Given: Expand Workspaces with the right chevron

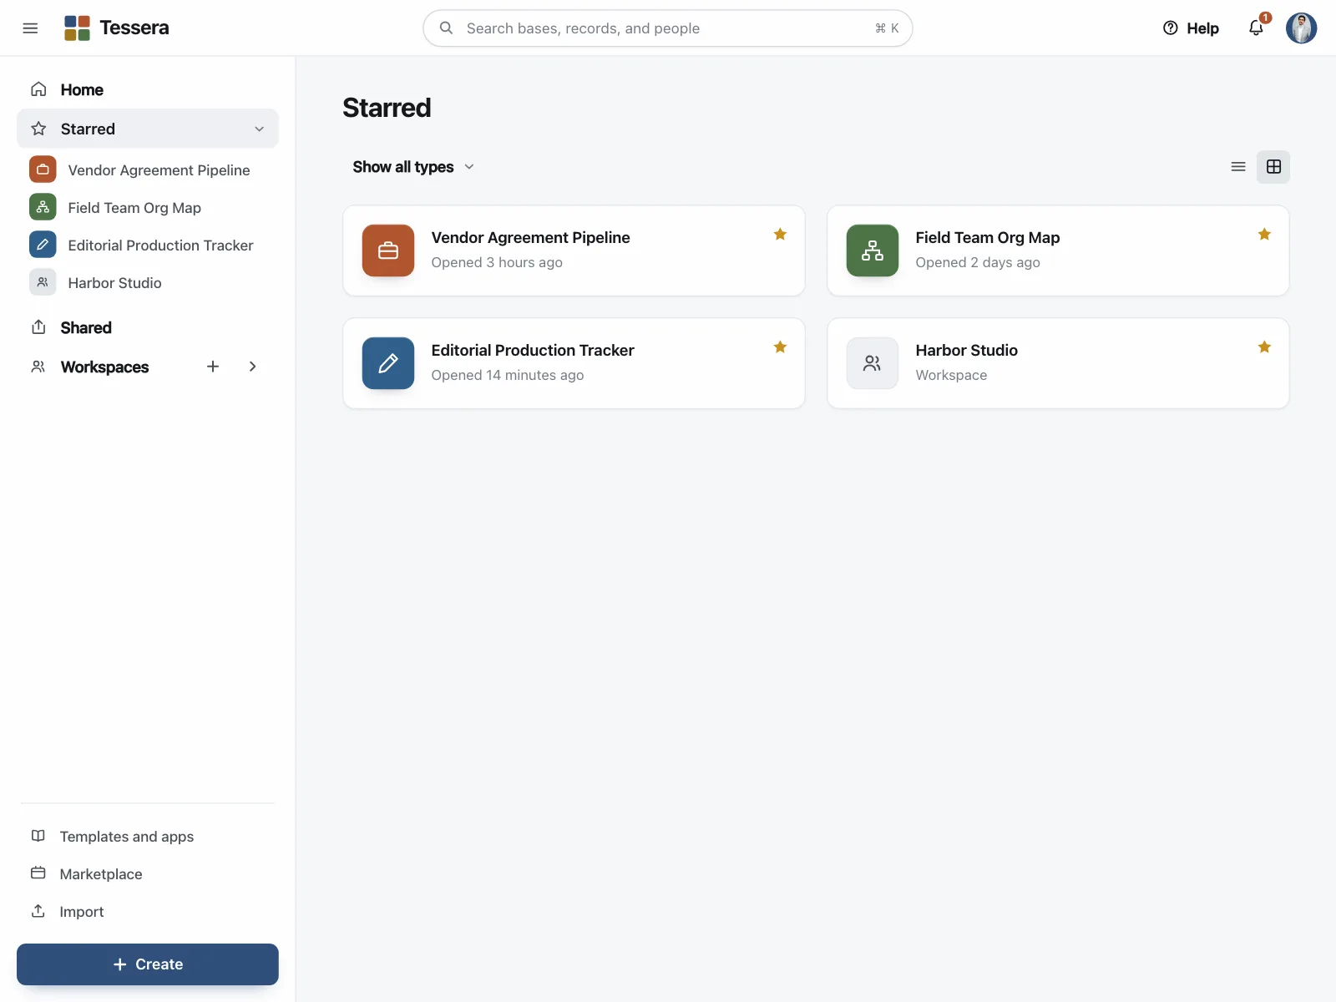Looking at the screenshot, I should click(x=252, y=367).
